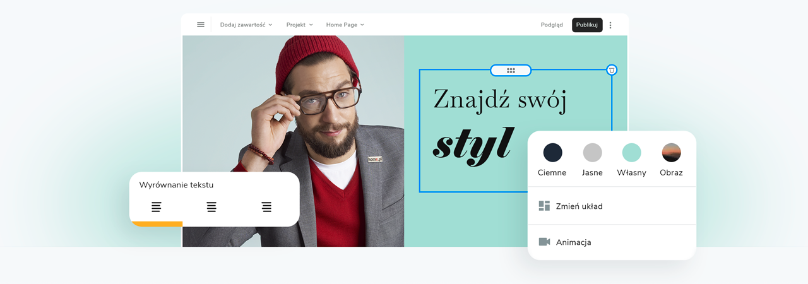Viewport: 808px width, 284px height.
Task: Choose the Ciemne dark color swatch
Action: coord(552,153)
